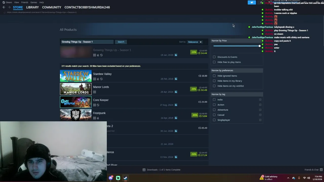Click the Stardew Valley Windows platform icon
The image size is (324, 182).
pyautogui.click(x=94, y=79)
